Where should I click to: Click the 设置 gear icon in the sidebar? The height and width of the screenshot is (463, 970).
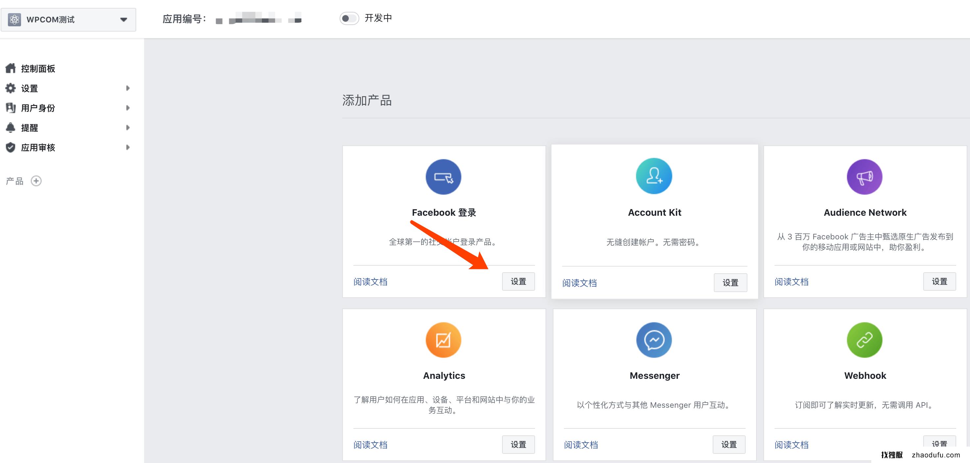pos(11,88)
